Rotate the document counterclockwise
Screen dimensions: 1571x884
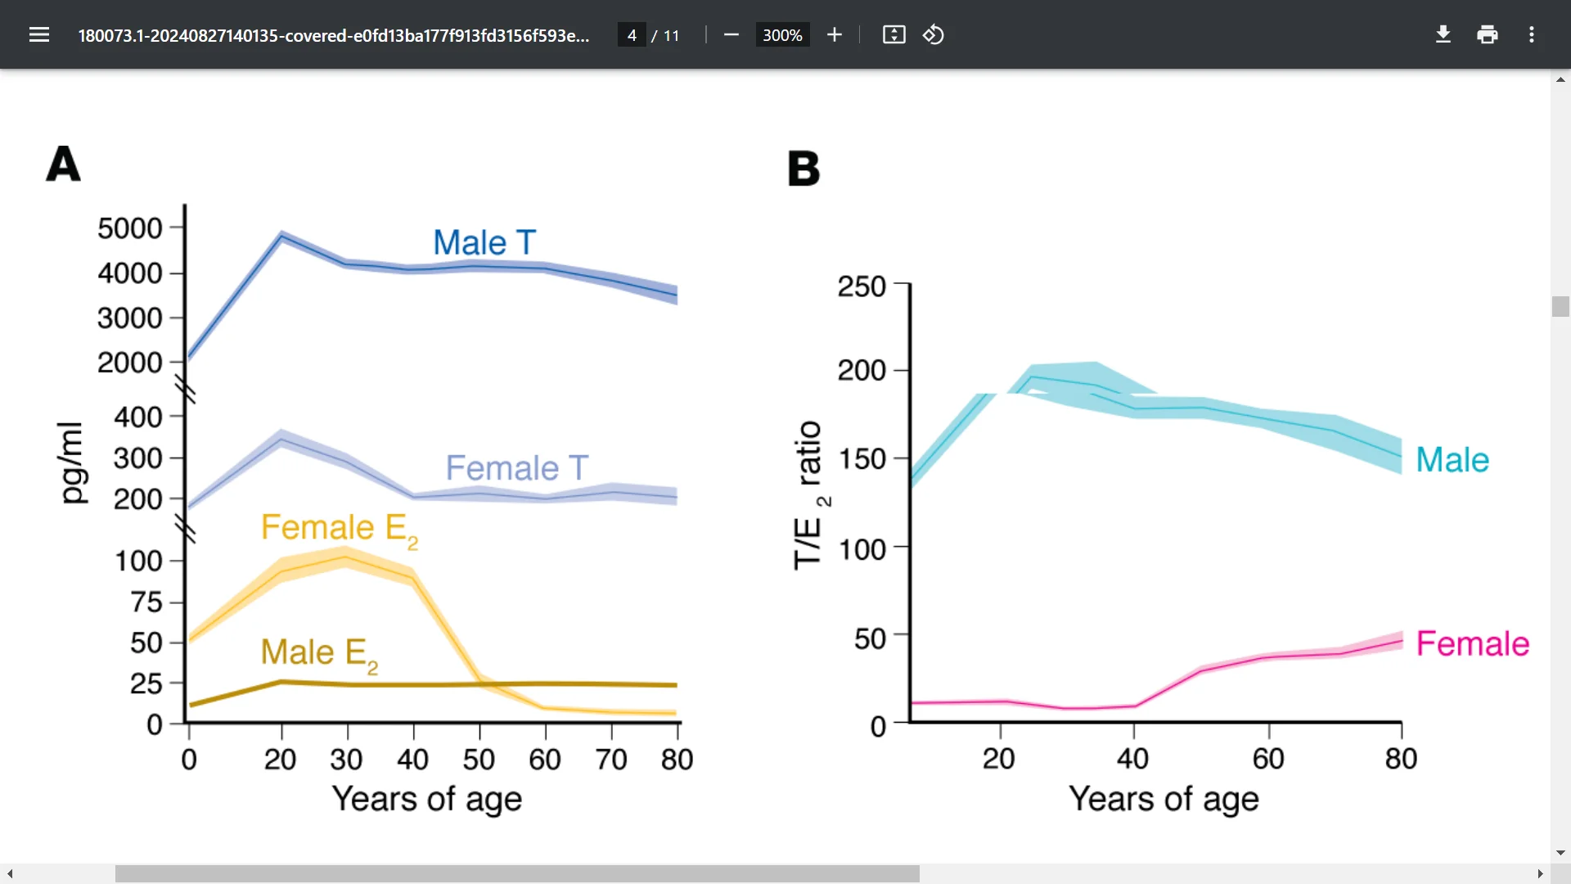click(x=934, y=34)
